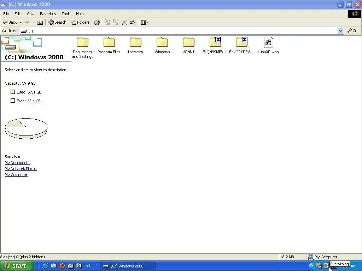Click the Back toolbar button
This screenshot has height=271, width=362.
(10, 22)
